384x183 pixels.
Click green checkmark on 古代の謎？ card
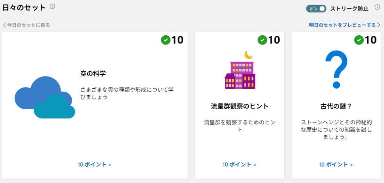click(359, 40)
